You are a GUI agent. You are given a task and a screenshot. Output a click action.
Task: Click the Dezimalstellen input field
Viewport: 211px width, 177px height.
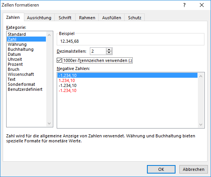click(98, 51)
